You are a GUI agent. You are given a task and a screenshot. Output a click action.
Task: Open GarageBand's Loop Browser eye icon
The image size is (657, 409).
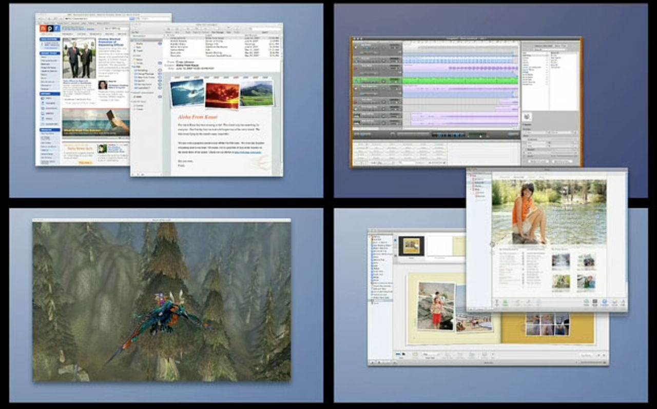[x=361, y=135]
